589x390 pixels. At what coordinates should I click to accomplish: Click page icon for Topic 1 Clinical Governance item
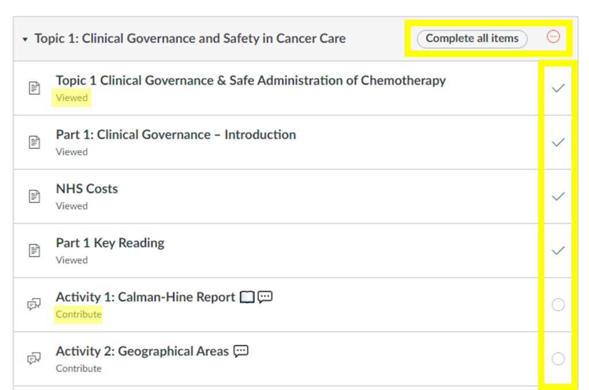(35, 88)
